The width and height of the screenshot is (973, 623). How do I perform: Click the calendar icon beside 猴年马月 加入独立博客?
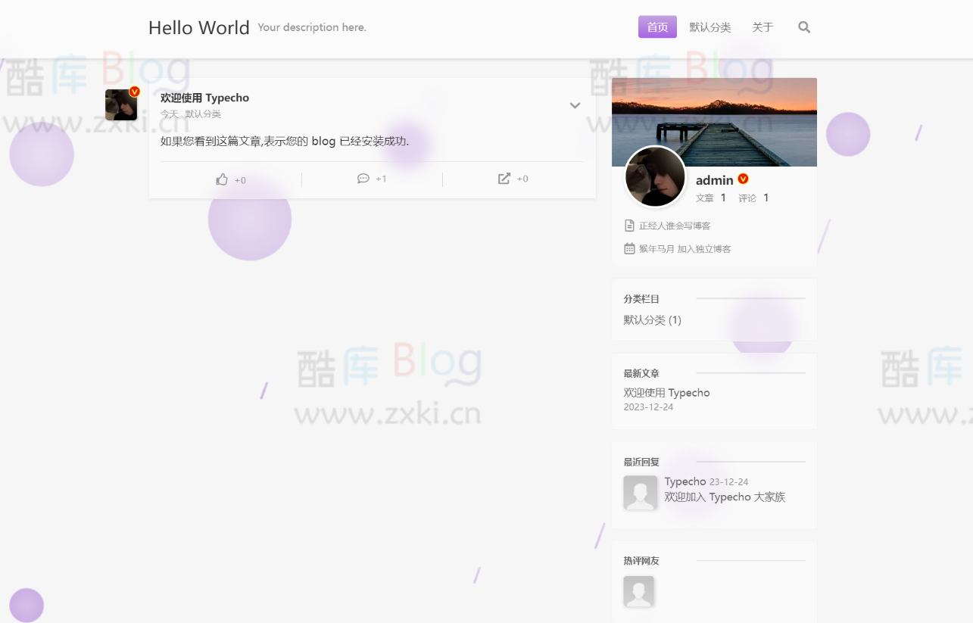[629, 248]
